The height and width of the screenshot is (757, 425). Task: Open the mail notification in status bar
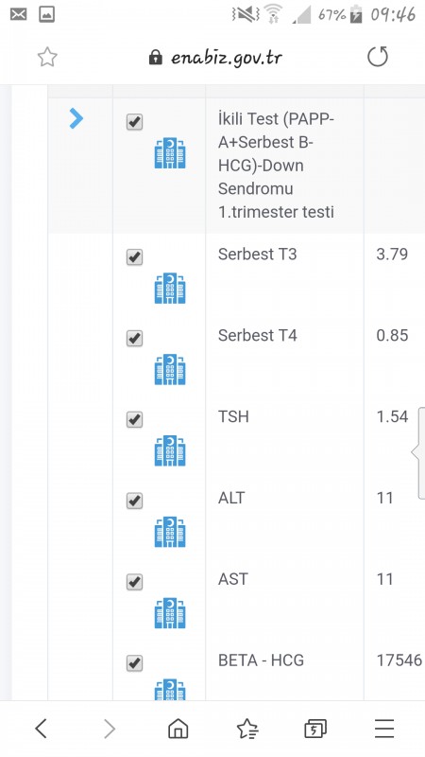point(18,14)
